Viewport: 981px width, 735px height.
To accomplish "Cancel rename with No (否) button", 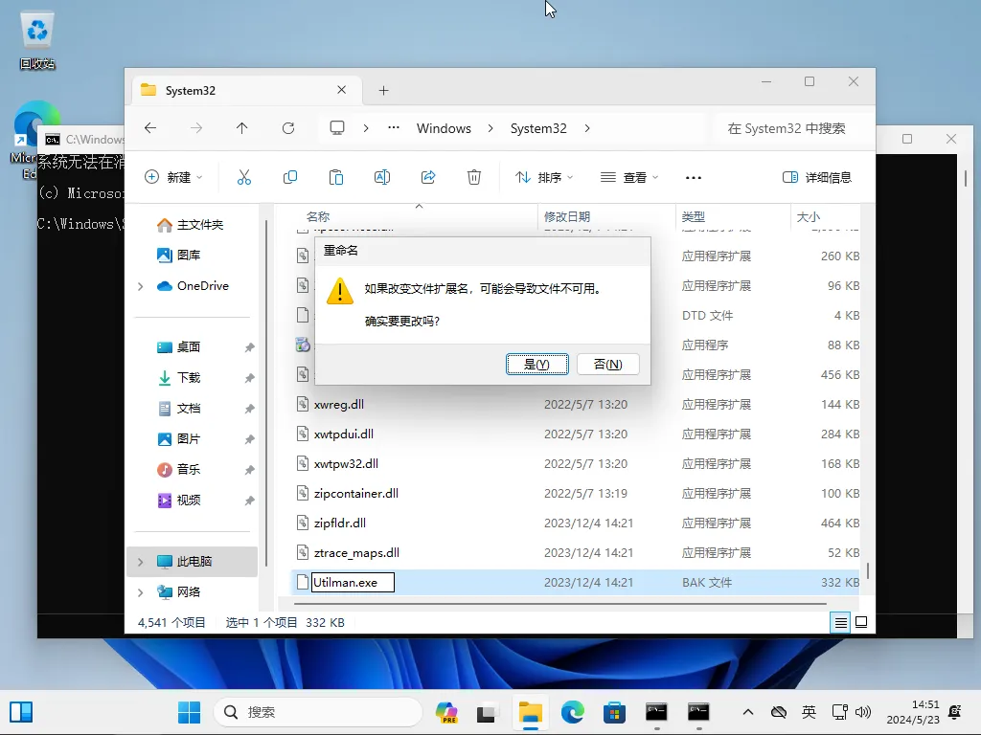I will click(607, 365).
